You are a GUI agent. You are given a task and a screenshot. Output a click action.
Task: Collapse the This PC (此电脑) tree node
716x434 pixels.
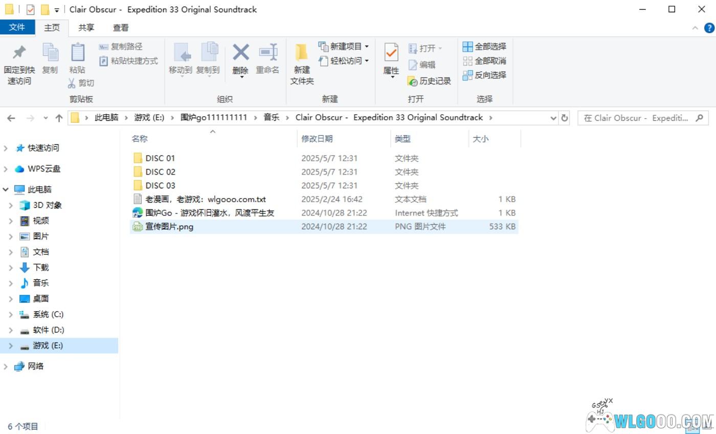click(6, 189)
